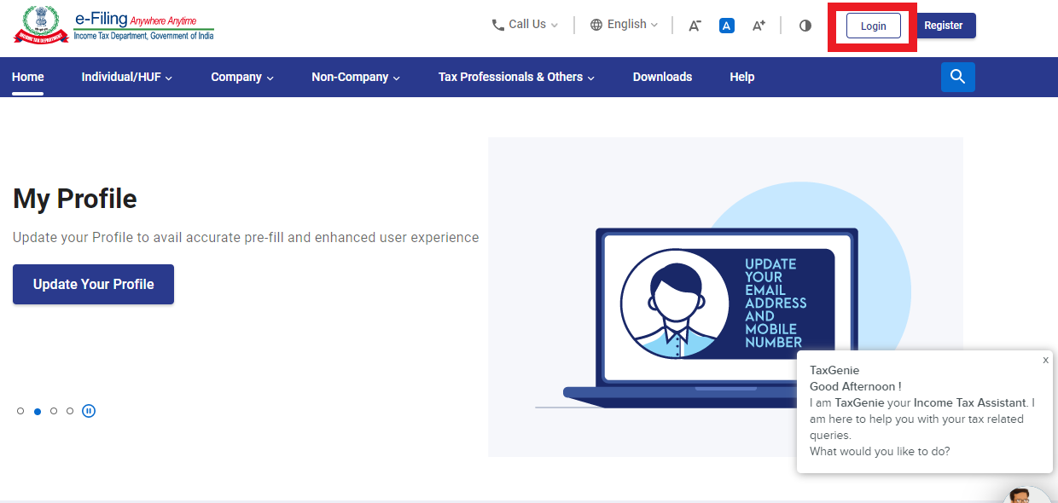
Task: Click the e-Filing Income Tax Department logo
Action: point(113,25)
